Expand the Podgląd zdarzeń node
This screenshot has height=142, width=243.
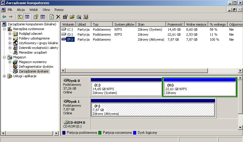pyautogui.click(x=10, y=34)
